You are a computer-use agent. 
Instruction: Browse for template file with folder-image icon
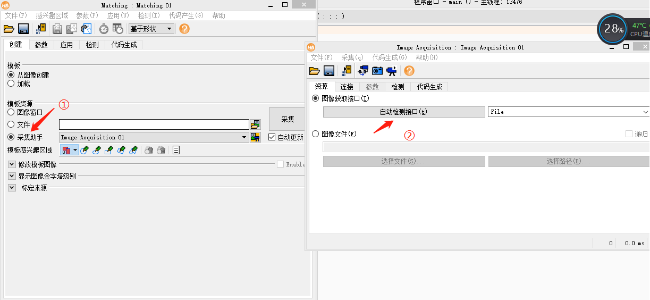coord(256,124)
